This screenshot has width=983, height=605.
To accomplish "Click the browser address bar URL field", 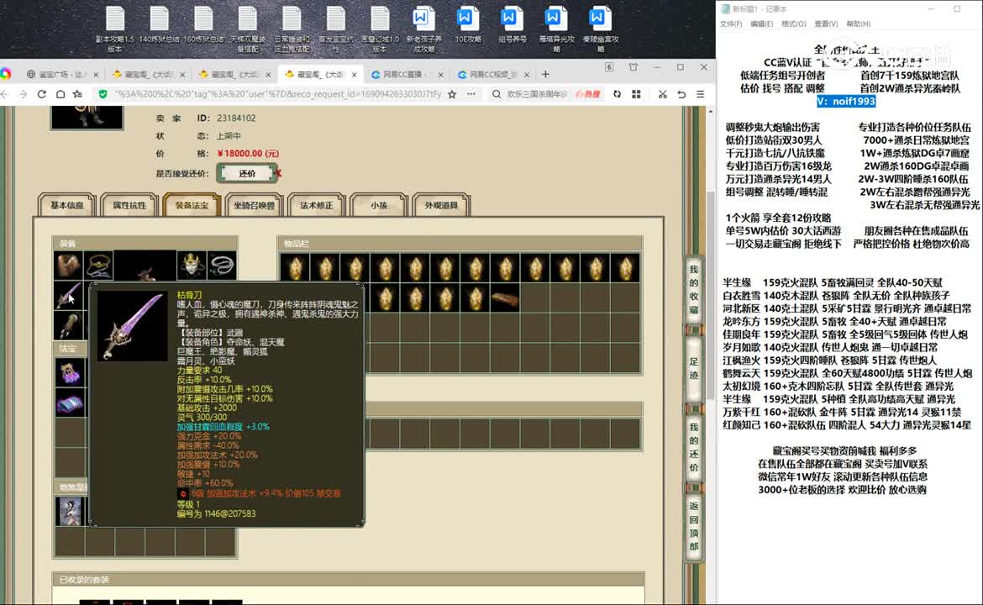I will click(278, 94).
